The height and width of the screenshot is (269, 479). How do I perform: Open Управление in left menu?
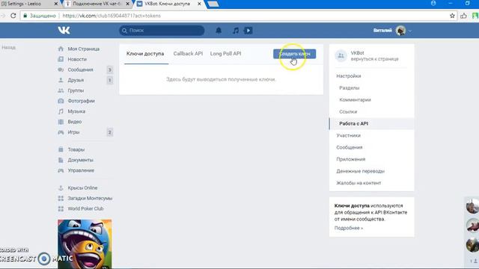click(81, 170)
